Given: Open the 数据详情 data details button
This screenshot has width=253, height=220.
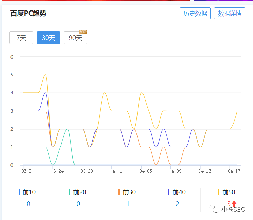Looking at the screenshot, I should [229, 14].
